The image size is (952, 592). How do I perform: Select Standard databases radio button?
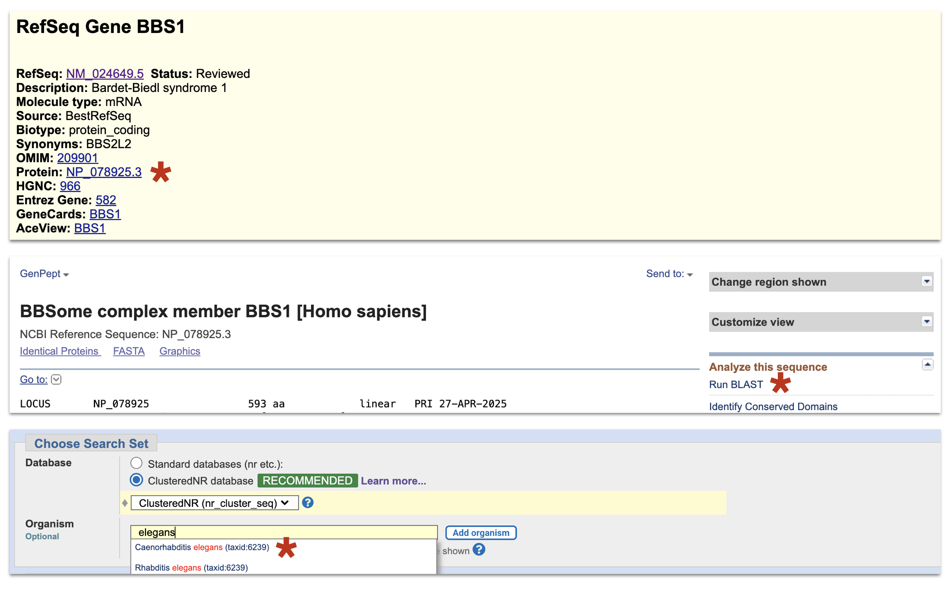pos(136,463)
